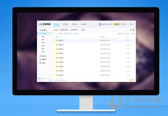Focus the search files input field
Image resolution: width=168 pixels, height=116 pixels.
[123, 33]
